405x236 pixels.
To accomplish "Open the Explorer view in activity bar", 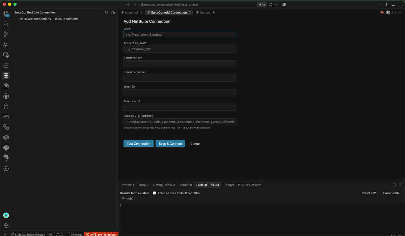I will 6,14.
